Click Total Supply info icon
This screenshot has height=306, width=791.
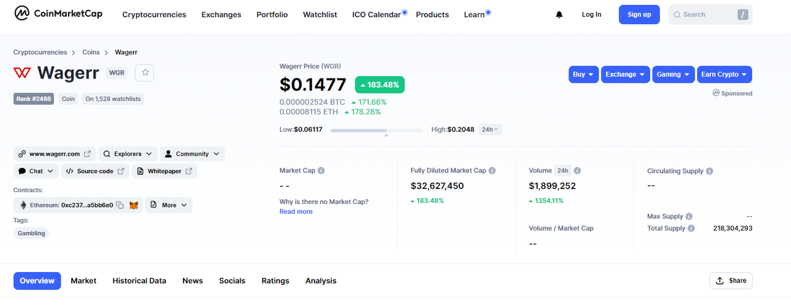tap(692, 228)
